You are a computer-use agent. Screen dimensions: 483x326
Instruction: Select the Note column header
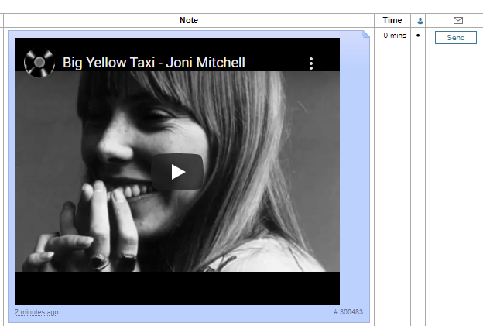189,20
